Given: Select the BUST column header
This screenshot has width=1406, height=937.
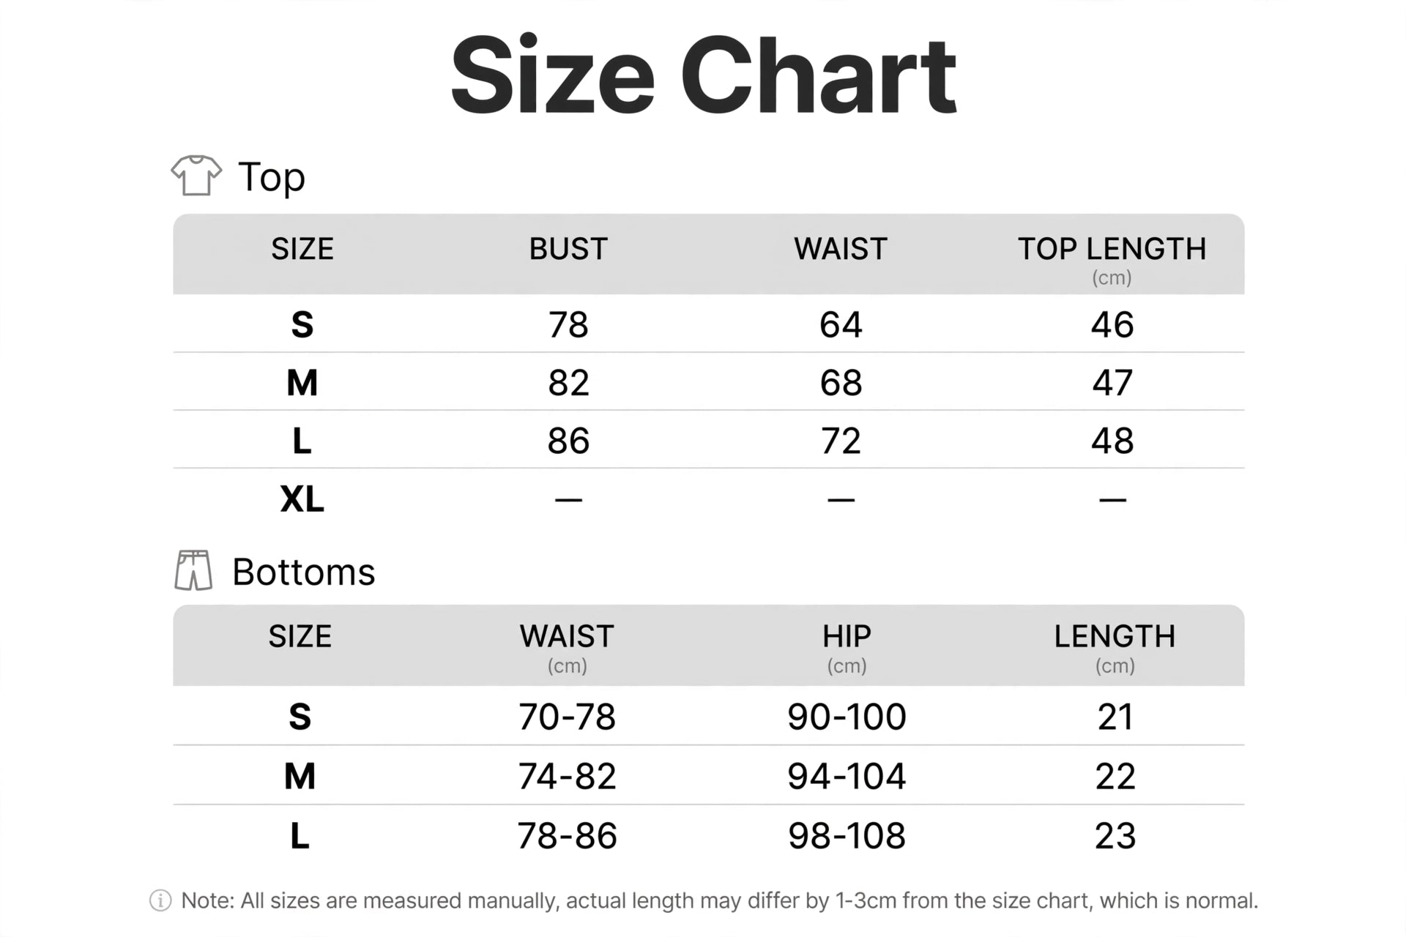Looking at the screenshot, I should [x=568, y=249].
